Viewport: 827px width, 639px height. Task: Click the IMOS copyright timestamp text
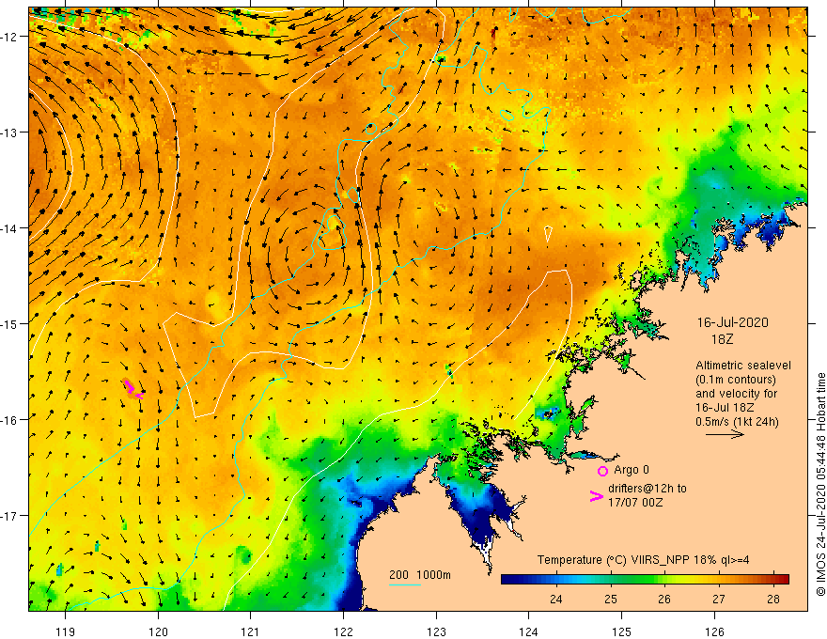click(820, 486)
